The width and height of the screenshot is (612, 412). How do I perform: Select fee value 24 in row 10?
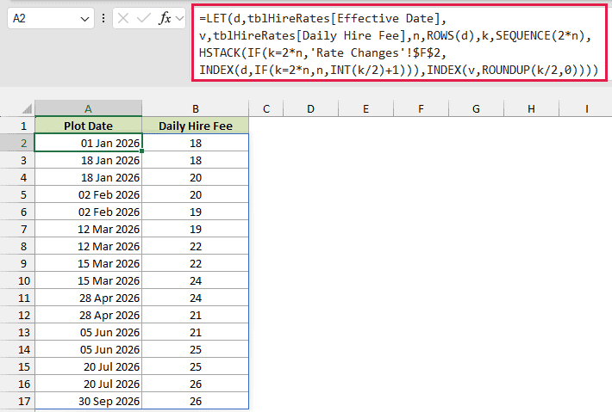click(195, 280)
